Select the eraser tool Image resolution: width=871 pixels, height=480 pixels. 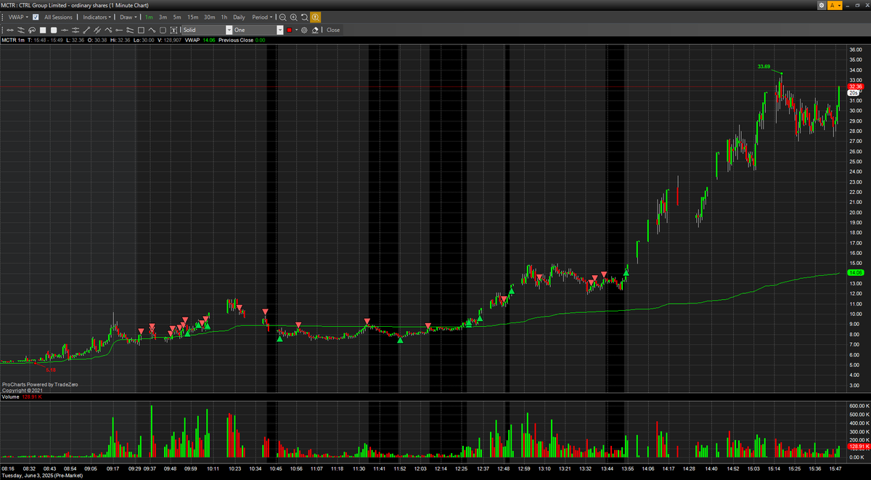point(315,30)
